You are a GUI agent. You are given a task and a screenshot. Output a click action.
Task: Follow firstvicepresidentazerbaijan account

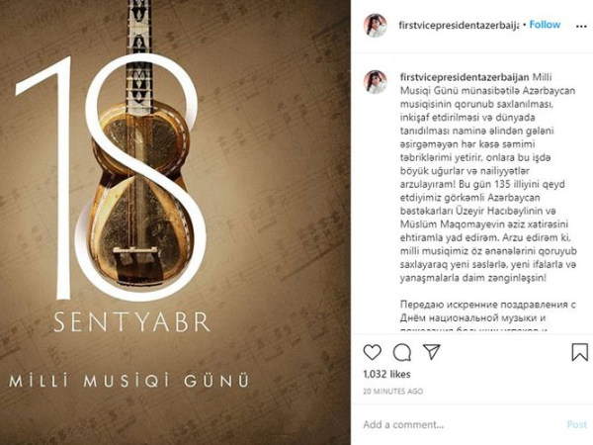[545, 25]
